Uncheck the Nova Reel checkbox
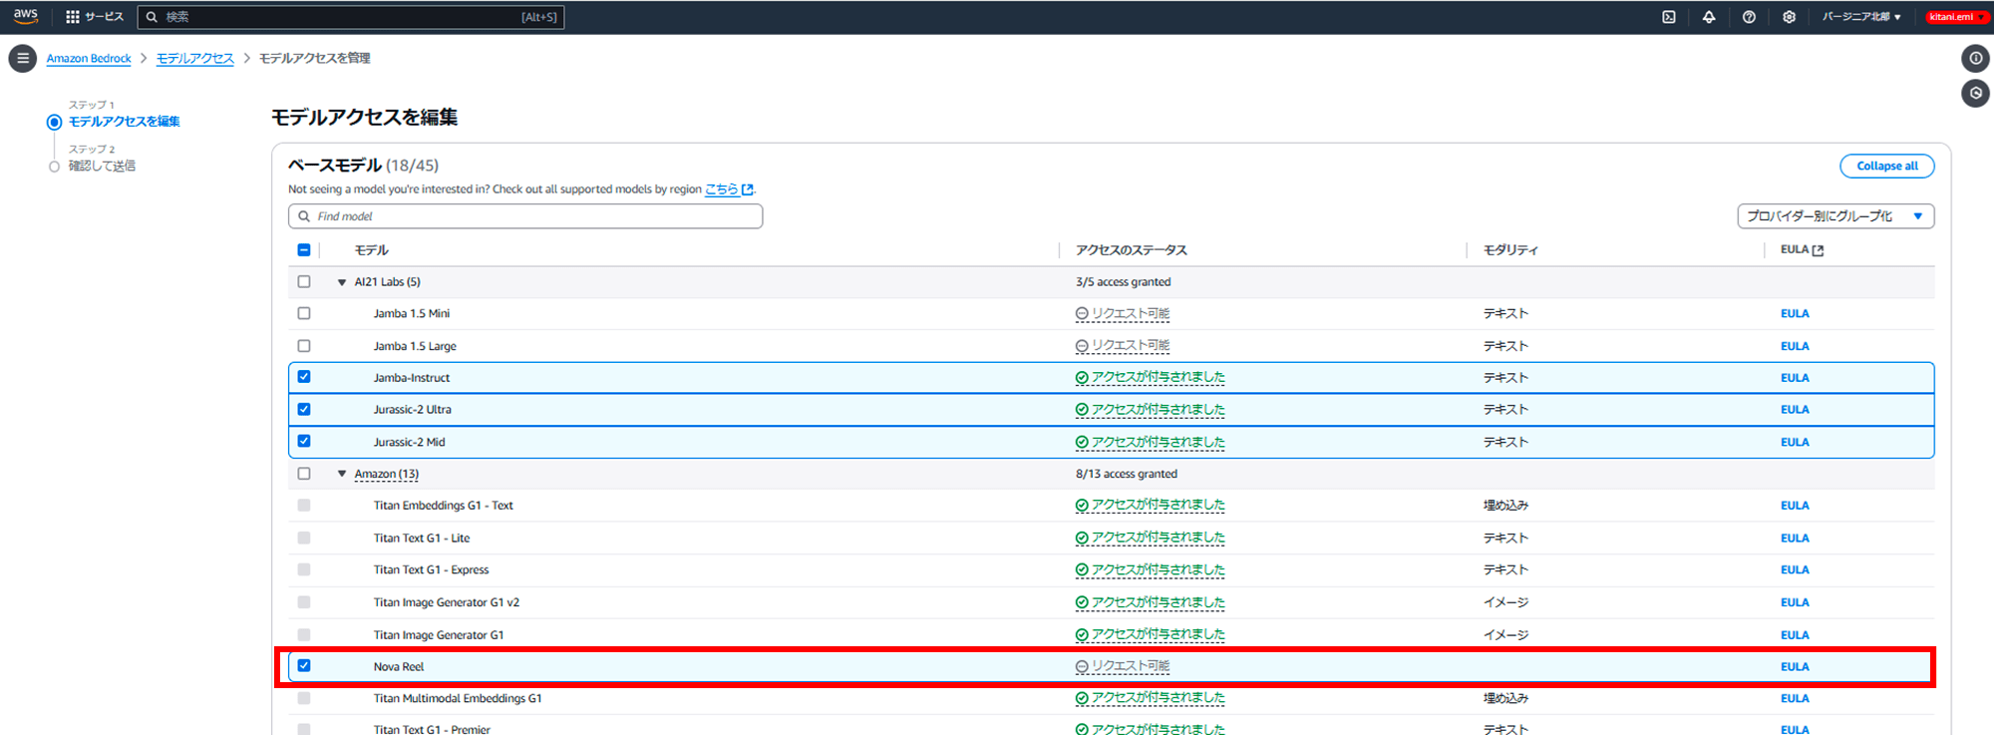 click(304, 666)
